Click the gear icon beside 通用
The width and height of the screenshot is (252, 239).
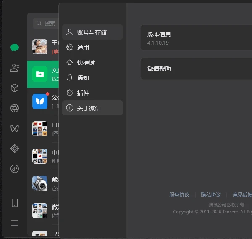coord(70,48)
